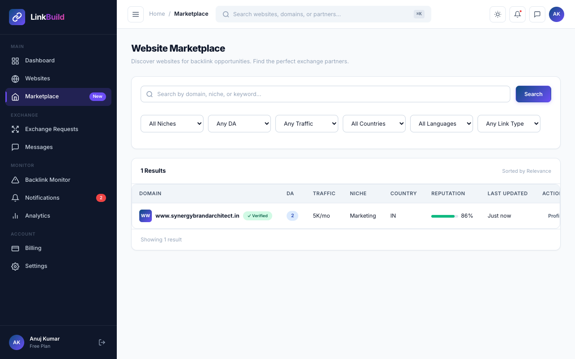
Task: Click the TRAFFIC column header
Action: 324,193
